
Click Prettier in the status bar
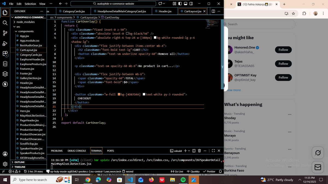click(209, 171)
